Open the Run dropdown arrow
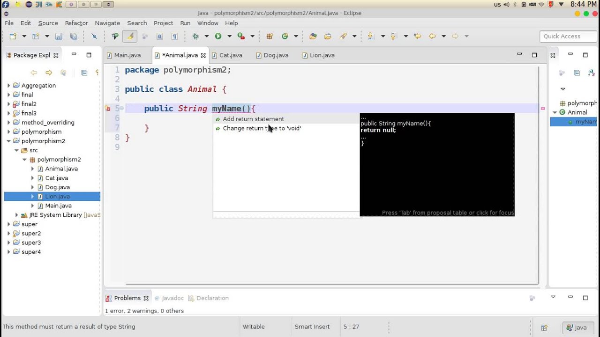The image size is (600, 337). [x=229, y=36]
